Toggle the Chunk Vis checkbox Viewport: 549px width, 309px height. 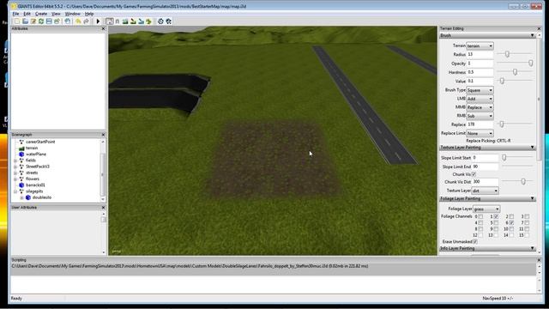[474, 174]
